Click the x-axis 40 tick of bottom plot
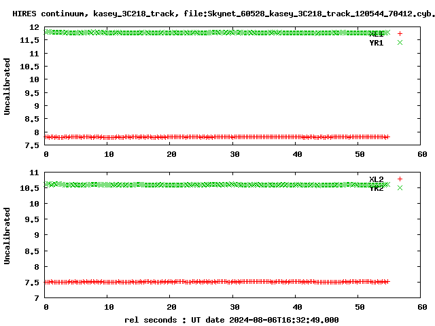435x326 pixels. tap(297, 307)
